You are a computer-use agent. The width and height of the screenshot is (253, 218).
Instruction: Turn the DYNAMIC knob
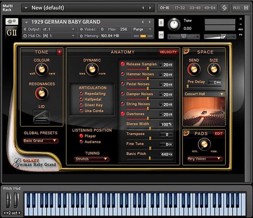point(92,69)
